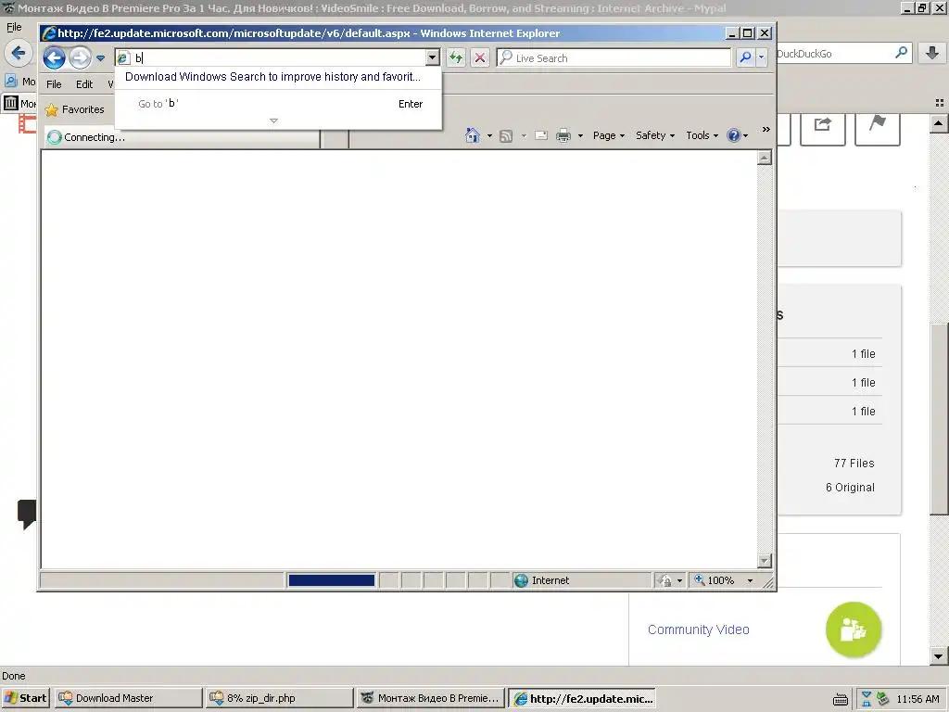Screen dimensions: 949x712
Task: Open the IE File menu
Action: pyautogui.click(x=54, y=84)
